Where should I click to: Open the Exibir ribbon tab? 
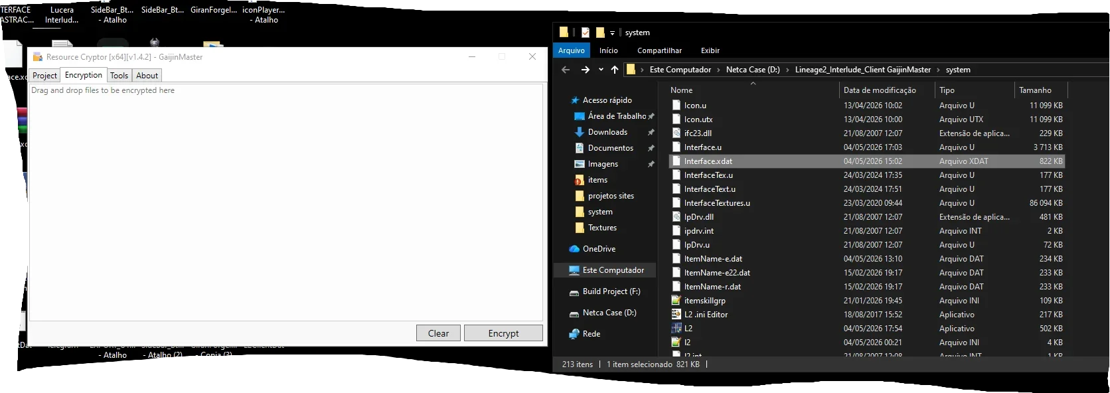710,50
